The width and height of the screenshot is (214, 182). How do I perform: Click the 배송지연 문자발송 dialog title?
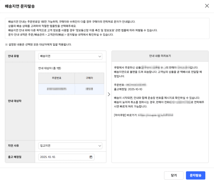20,6
